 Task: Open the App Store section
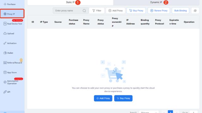[x=10, y=73]
